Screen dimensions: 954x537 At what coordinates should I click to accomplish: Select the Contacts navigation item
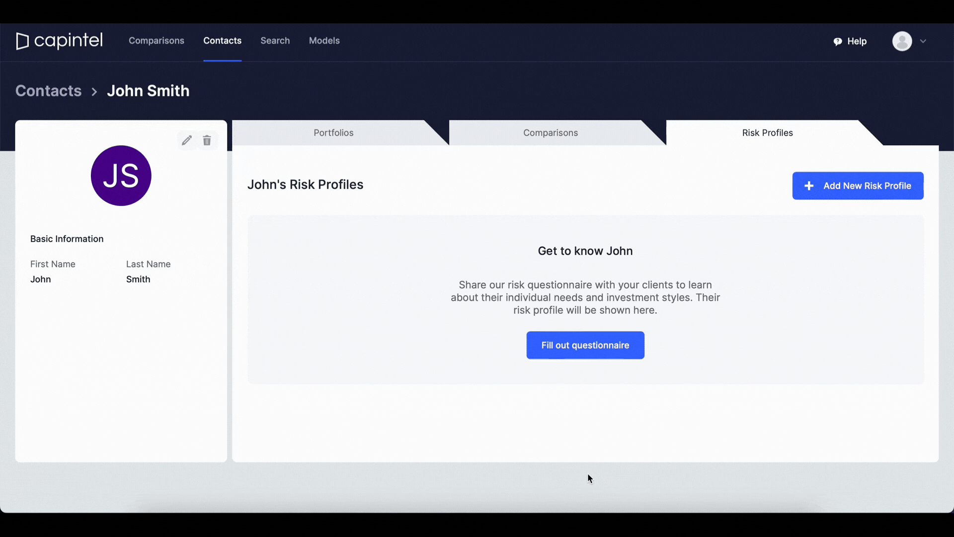pyautogui.click(x=222, y=41)
